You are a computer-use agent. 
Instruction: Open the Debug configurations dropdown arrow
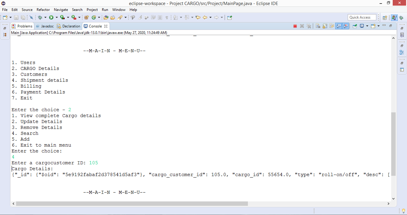45,17
